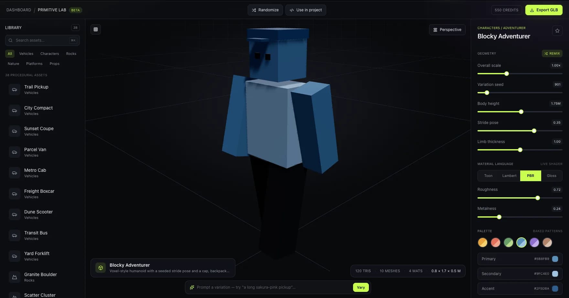Toggle the viewport grid icon
The height and width of the screenshot is (298, 569).
point(96,29)
